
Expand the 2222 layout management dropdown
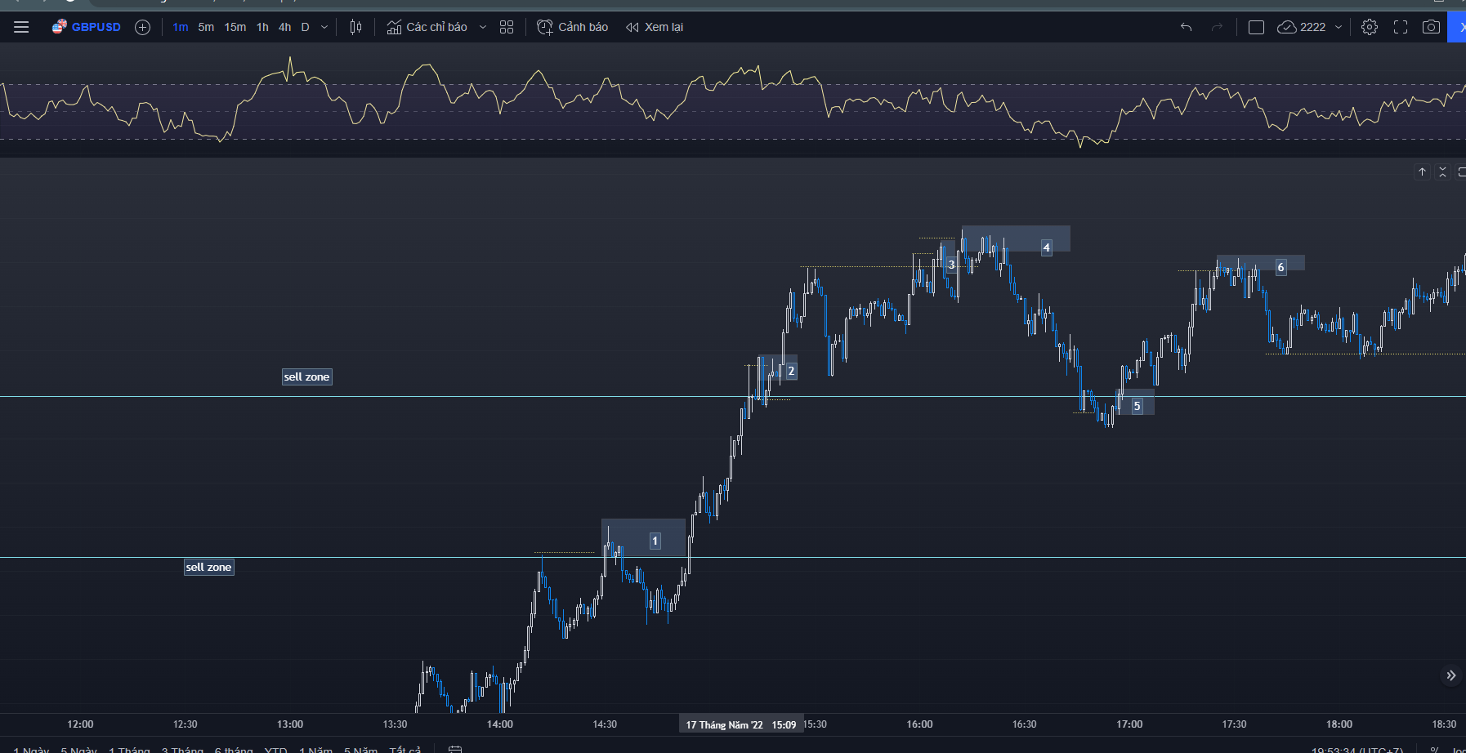click(x=1339, y=27)
